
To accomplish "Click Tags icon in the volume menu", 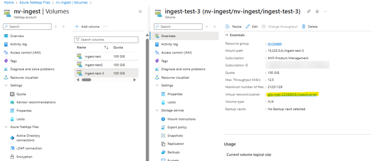I will tap(157, 61).
